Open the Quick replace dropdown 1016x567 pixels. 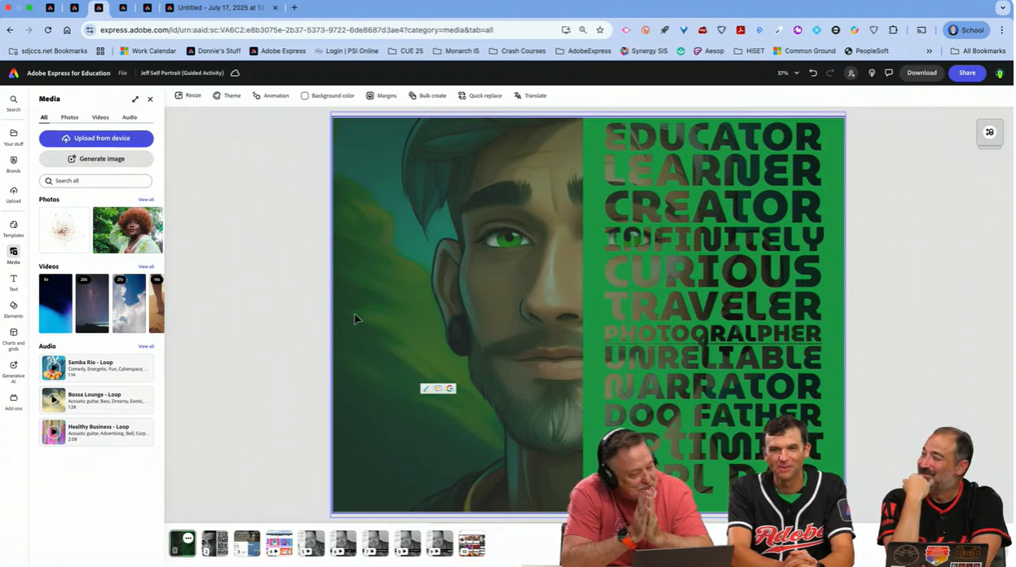(479, 95)
